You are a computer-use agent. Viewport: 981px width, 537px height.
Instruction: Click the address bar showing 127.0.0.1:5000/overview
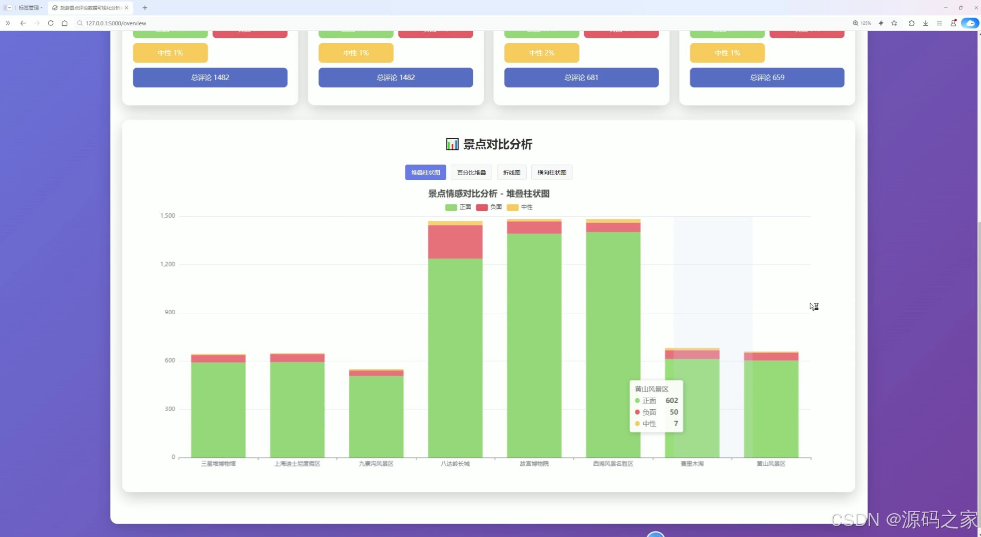coord(115,23)
